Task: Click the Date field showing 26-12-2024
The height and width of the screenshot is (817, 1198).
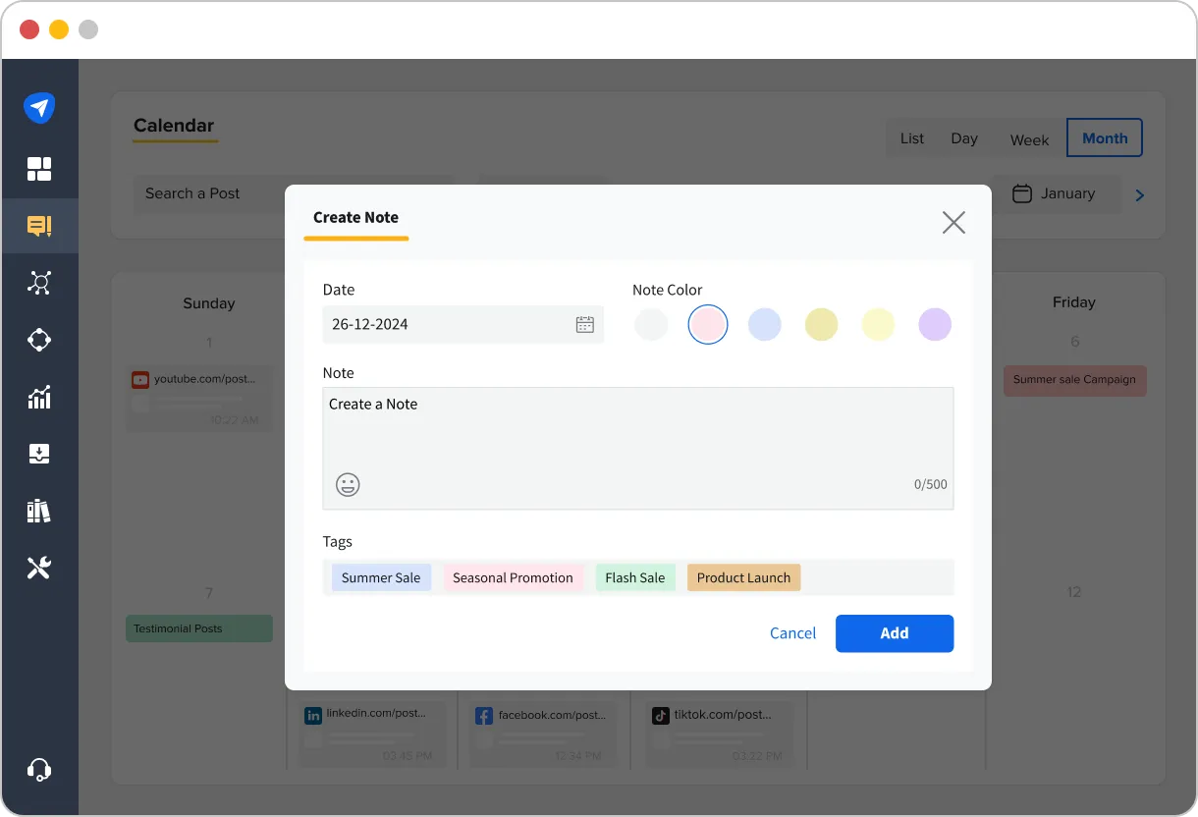Action: 463,324
